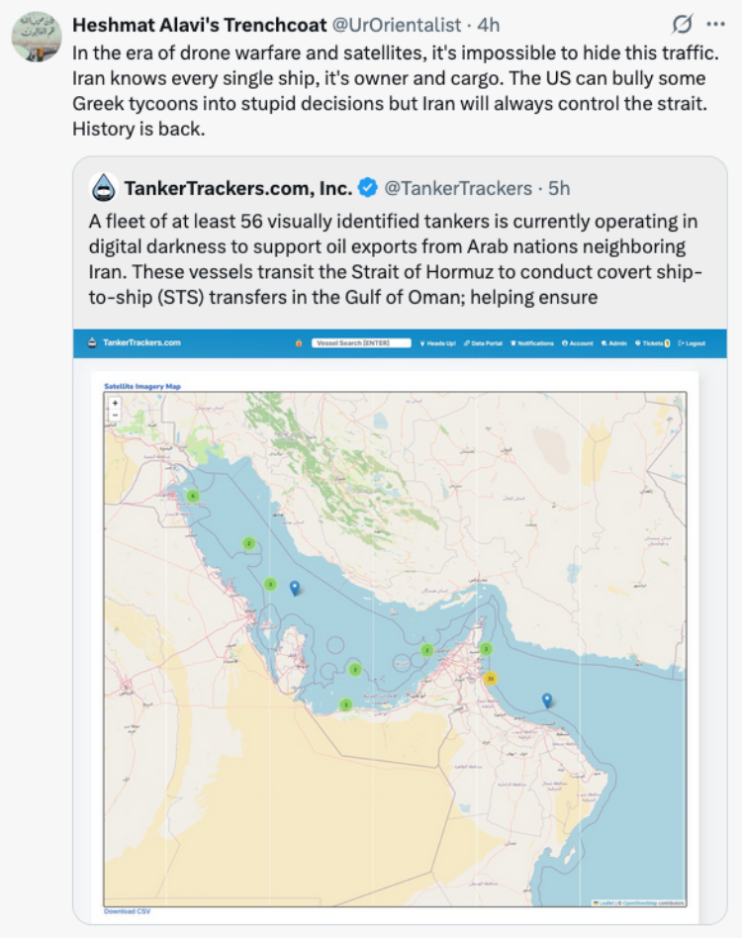Click the TankerTrackers droplet avatar icon

pos(103,188)
